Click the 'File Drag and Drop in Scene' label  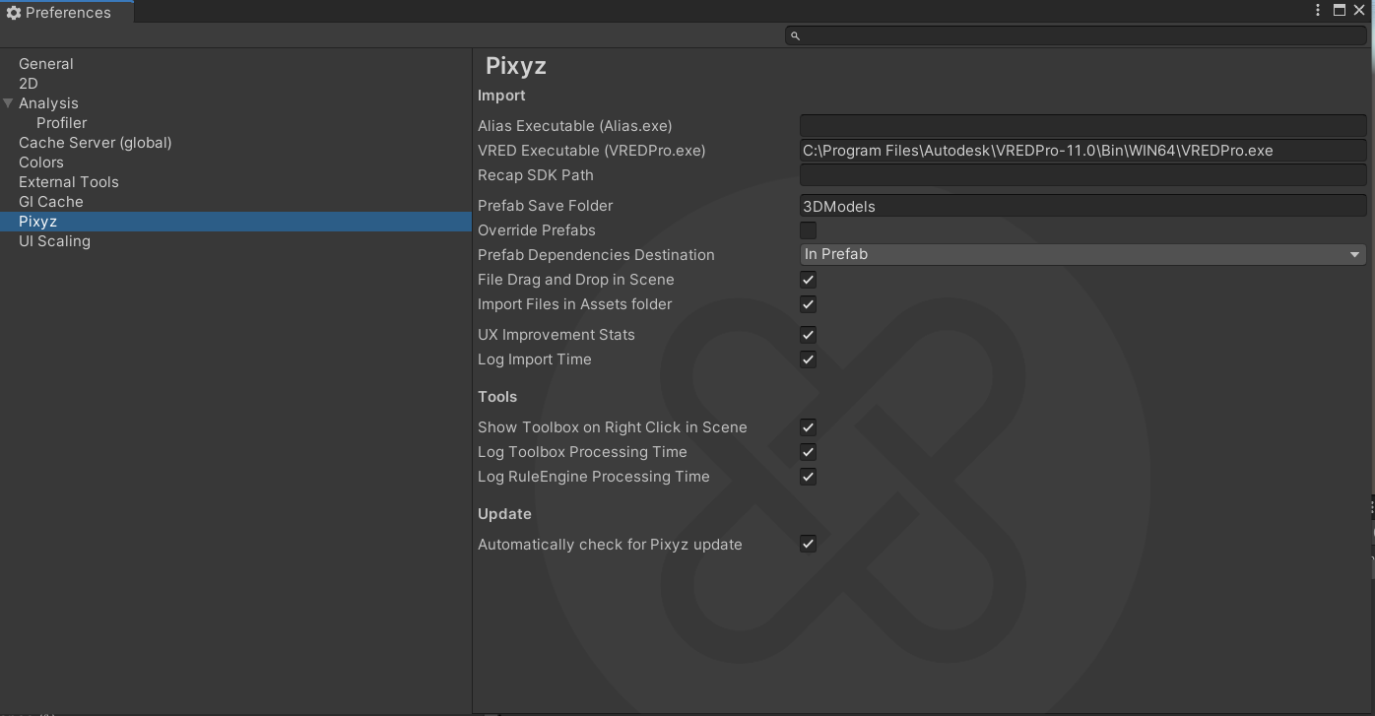coord(576,280)
